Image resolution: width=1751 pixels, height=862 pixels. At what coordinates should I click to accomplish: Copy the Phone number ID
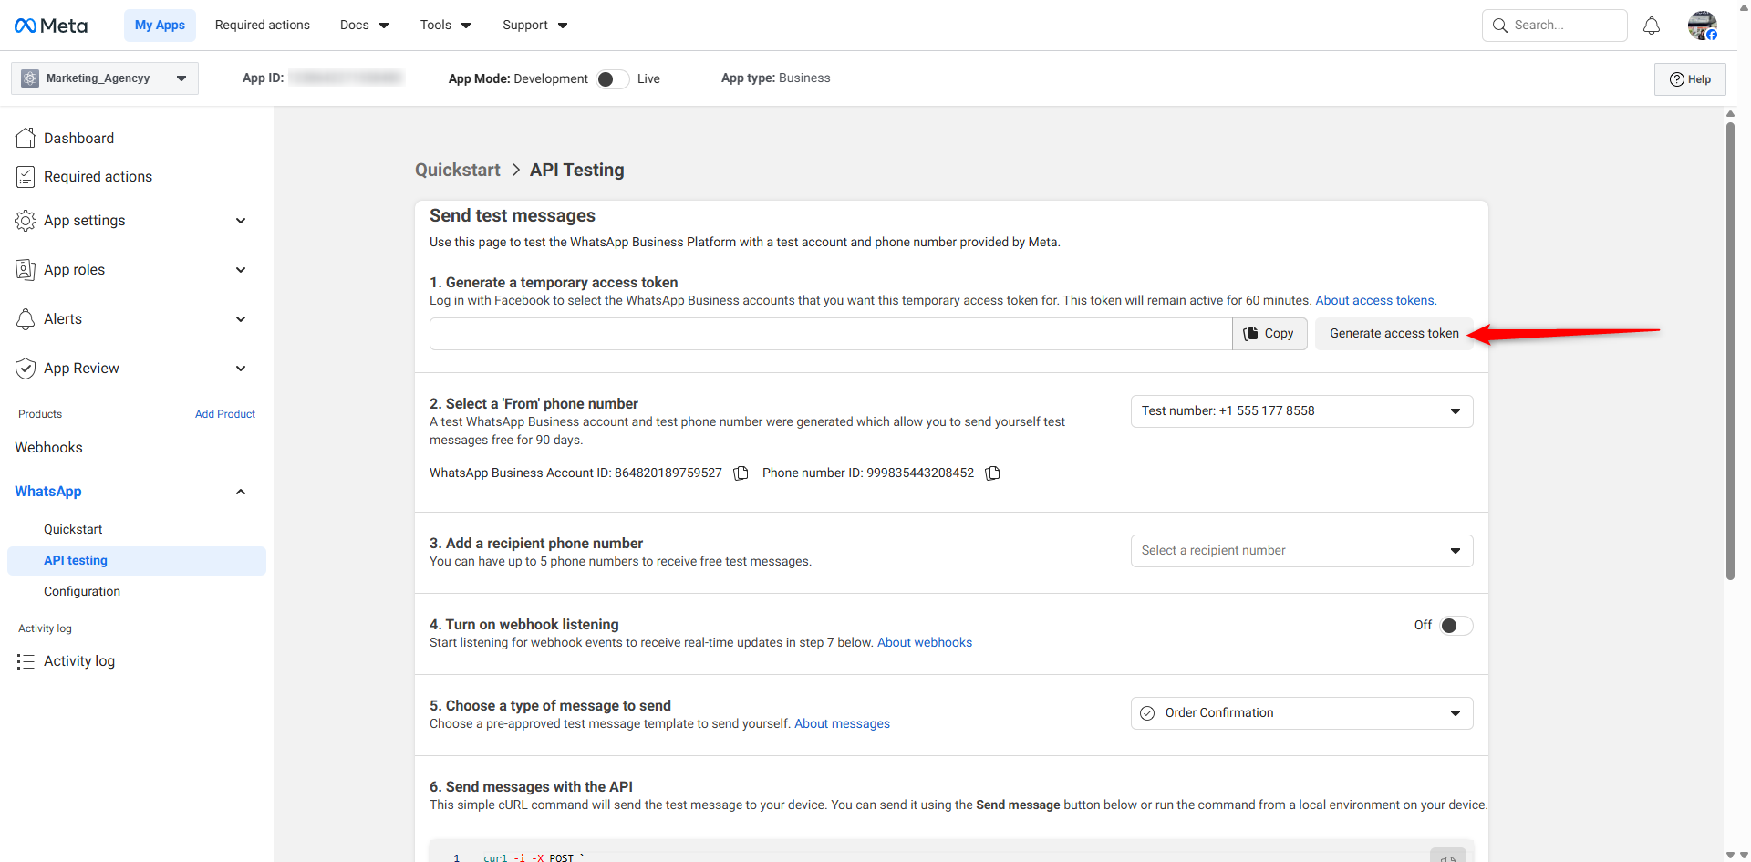click(993, 473)
